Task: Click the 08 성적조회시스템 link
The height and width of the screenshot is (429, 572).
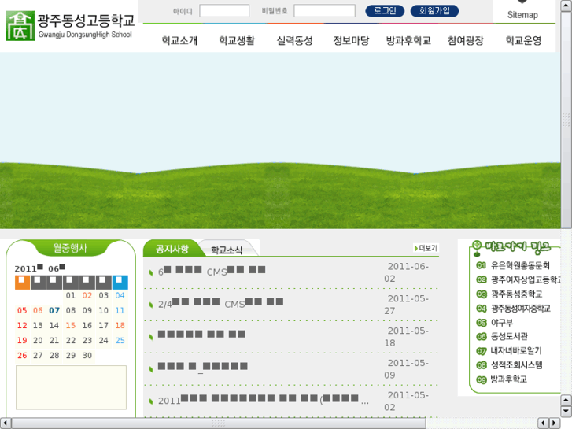Action: (510, 365)
